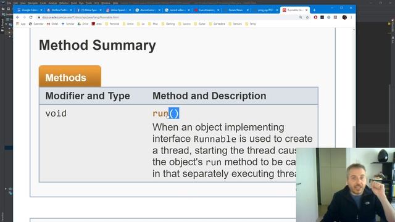Click the zoom magnifier icon in address bar
This screenshot has width=395, height=222.
[x=301, y=17]
